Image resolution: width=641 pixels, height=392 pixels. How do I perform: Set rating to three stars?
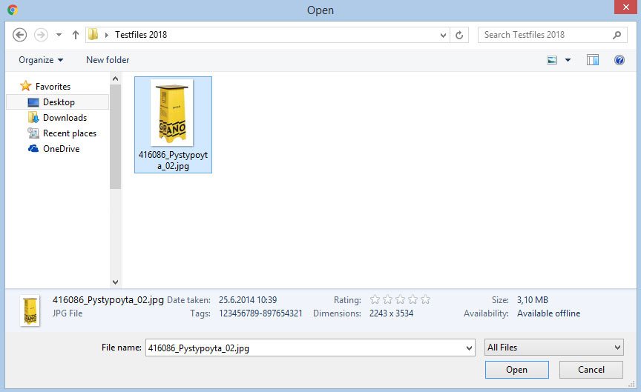coord(400,299)
